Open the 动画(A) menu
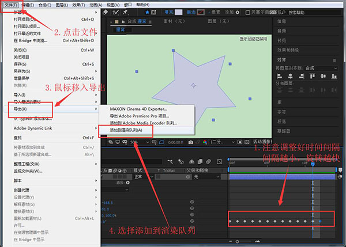This screenshot has width=346, height=247. click(x=96, y=5)
